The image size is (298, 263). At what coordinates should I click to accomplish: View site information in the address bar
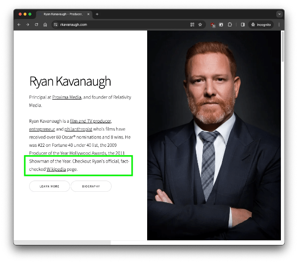pos(56,25)
